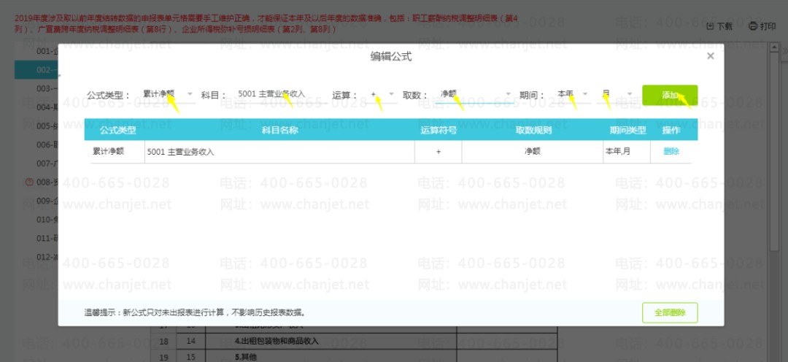Click the page scrollbar on the right edge

(x=774, y=151)
